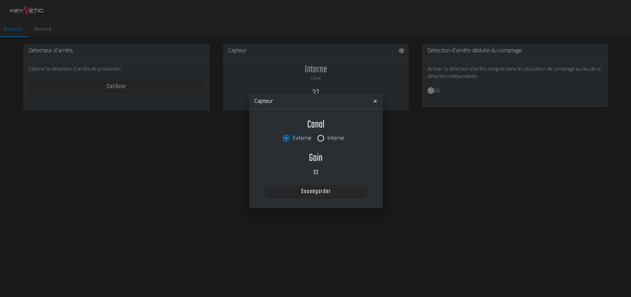631x297 pixels.
Task: Click the Sauvegarder button
Action: pyautogui.click(x=316, y=191)
